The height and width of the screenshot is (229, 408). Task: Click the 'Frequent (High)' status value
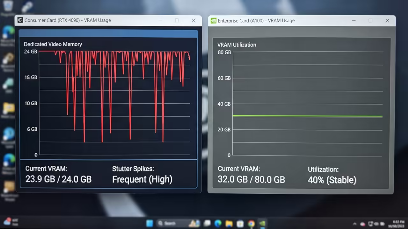click(142, 179)
